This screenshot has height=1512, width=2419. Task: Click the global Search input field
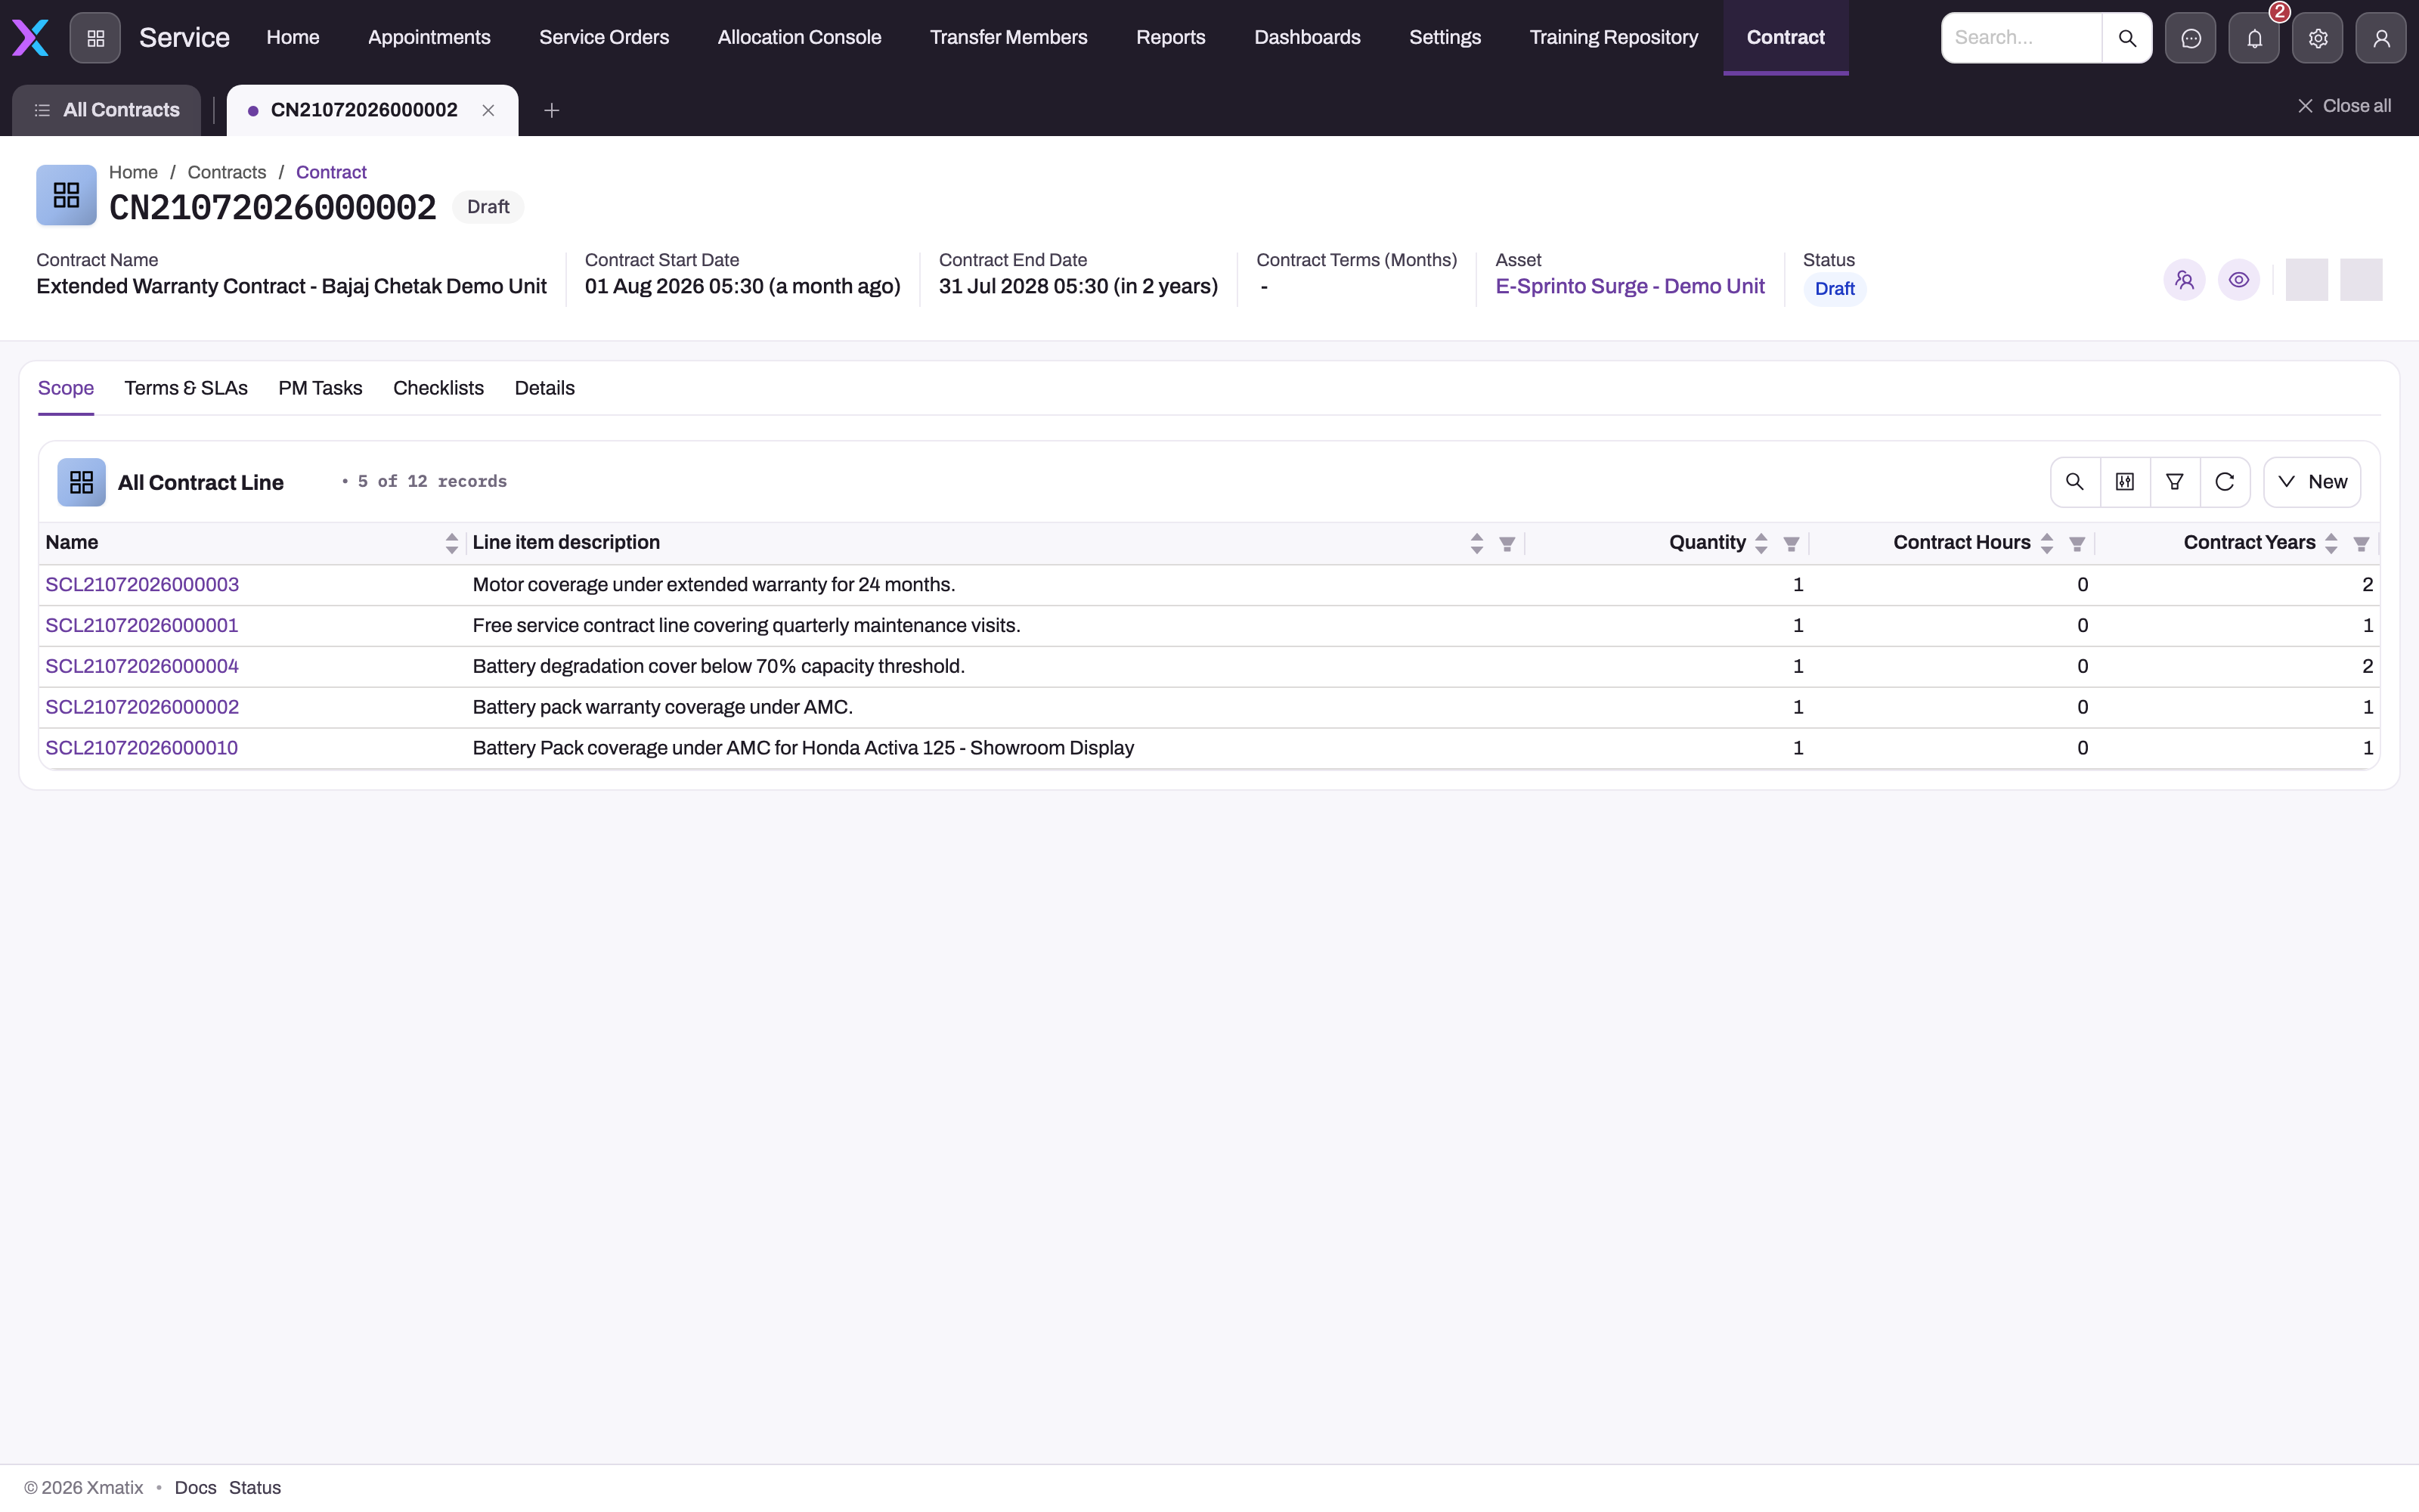click(2021, 38)
